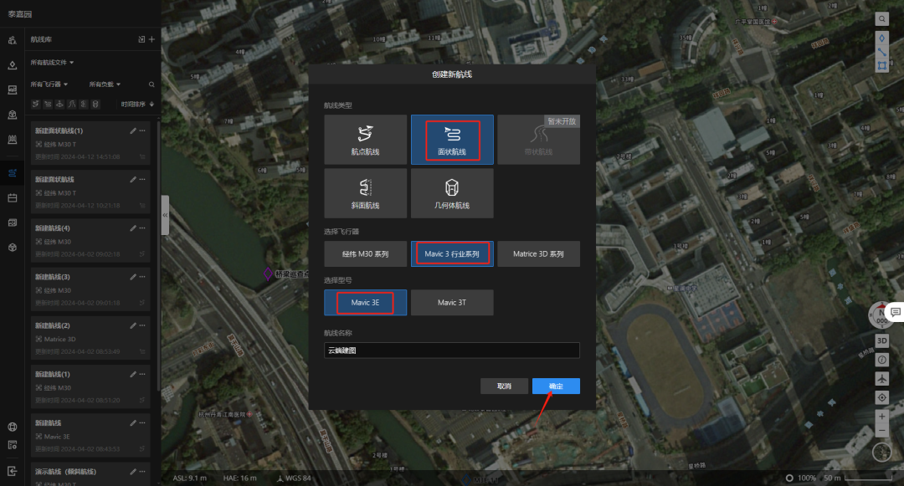This screenshot has width=904, height=486.
Task: Edit the 新建面状航线(1) route with pencil
Action: point(133,130)
